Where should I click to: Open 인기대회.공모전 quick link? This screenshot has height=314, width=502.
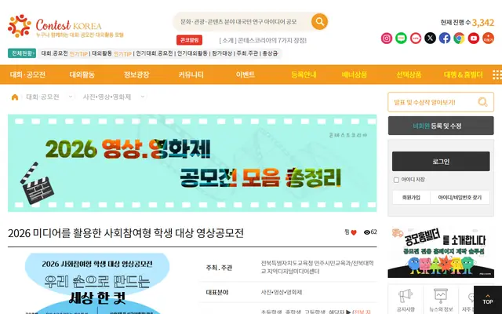[155, 53]
